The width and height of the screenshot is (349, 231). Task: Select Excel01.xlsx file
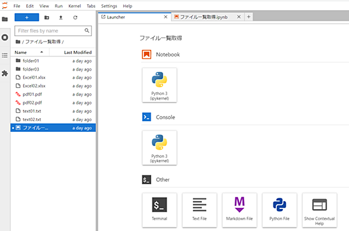pyautogui.click(x=53, y=77)
